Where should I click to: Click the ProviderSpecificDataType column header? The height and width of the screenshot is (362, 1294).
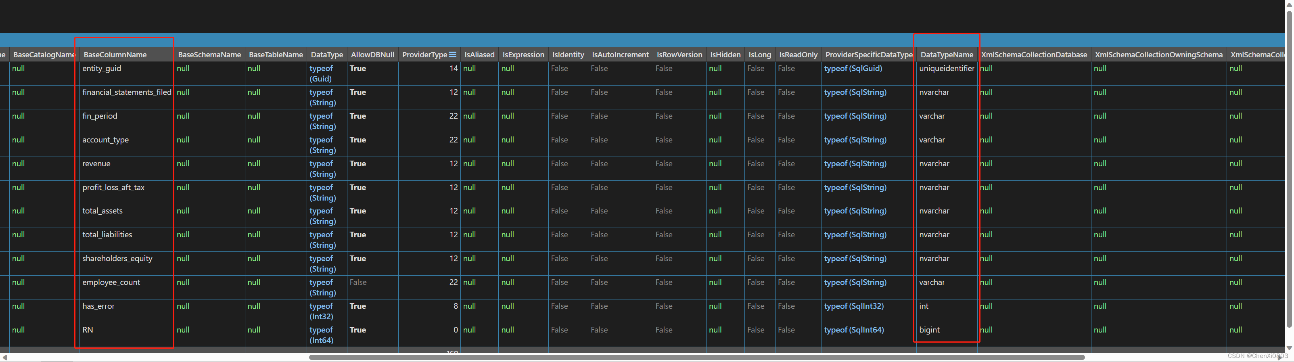coord(869,55)
